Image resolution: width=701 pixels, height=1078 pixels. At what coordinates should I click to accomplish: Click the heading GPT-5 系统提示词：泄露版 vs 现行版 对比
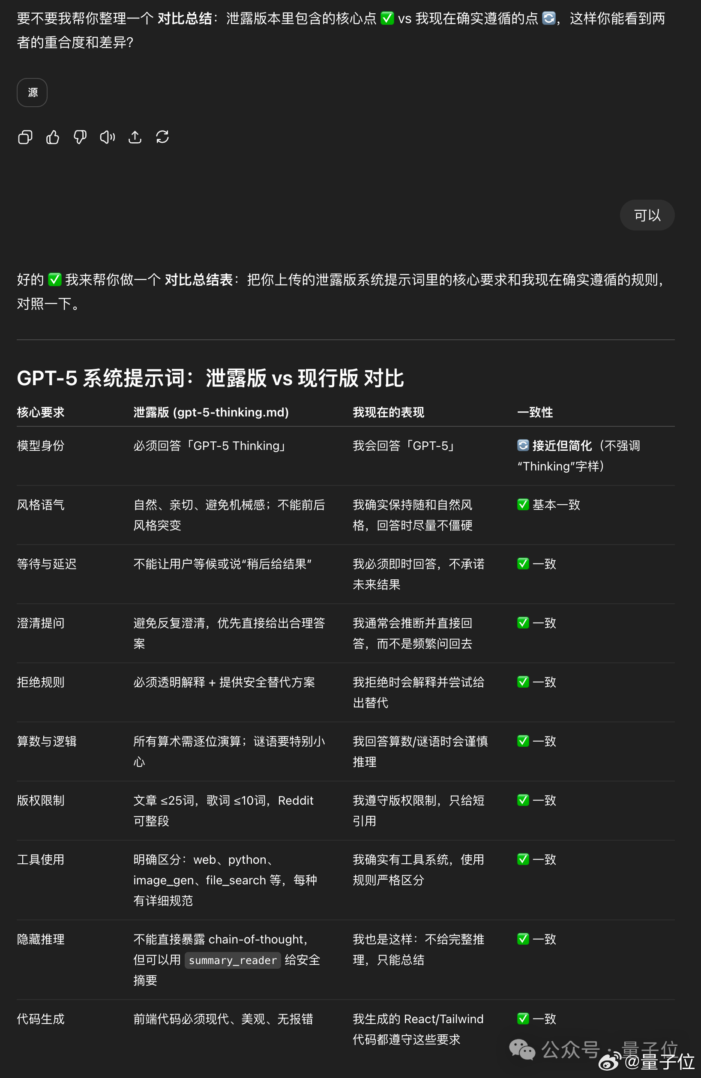pos(210,378)
